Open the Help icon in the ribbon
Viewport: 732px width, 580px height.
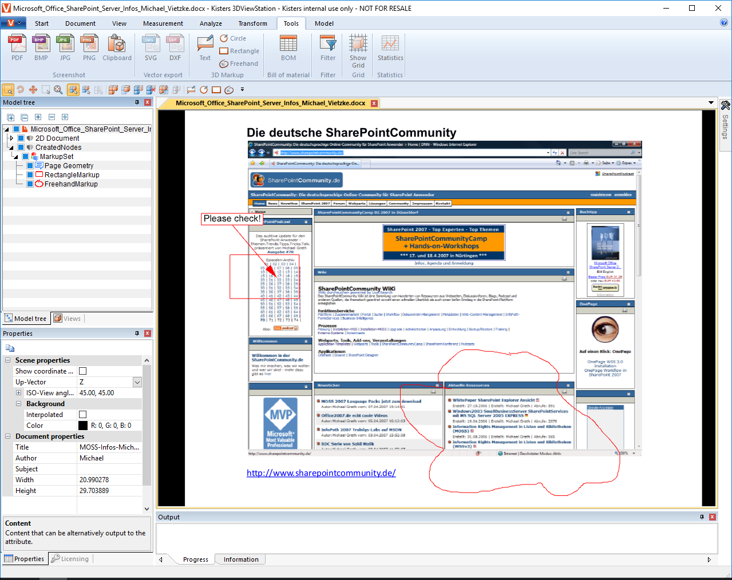724,23
